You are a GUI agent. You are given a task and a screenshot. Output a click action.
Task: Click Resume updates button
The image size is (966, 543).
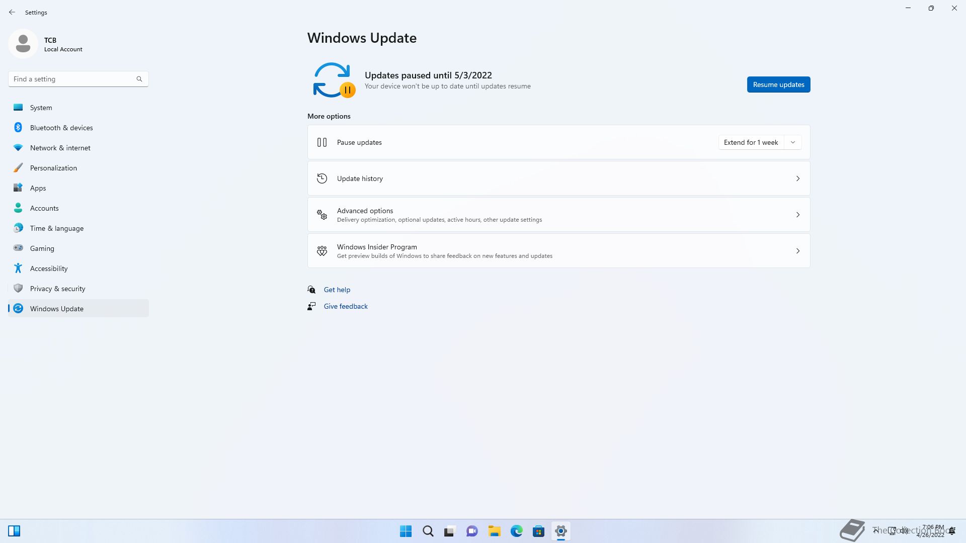778,84
